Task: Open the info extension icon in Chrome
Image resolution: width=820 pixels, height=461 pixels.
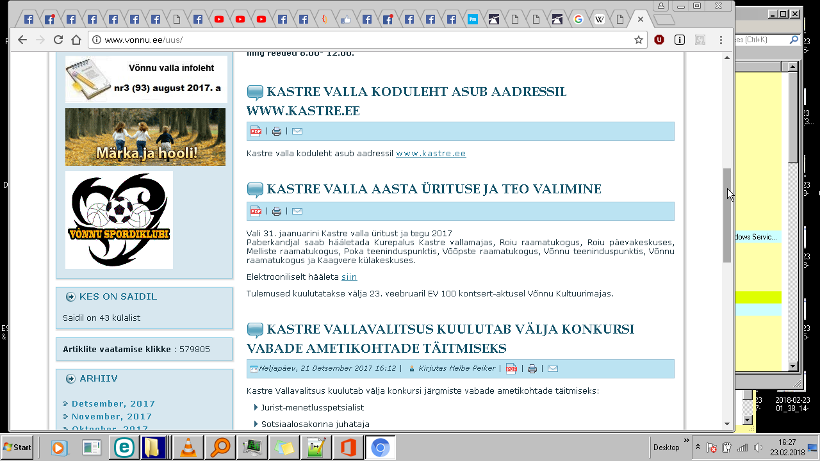Action: point(679,40)
